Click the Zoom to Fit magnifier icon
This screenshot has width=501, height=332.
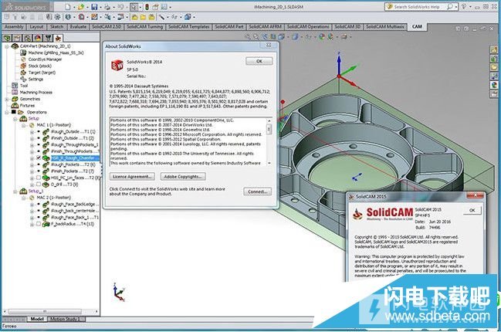[x=247, y=37]
